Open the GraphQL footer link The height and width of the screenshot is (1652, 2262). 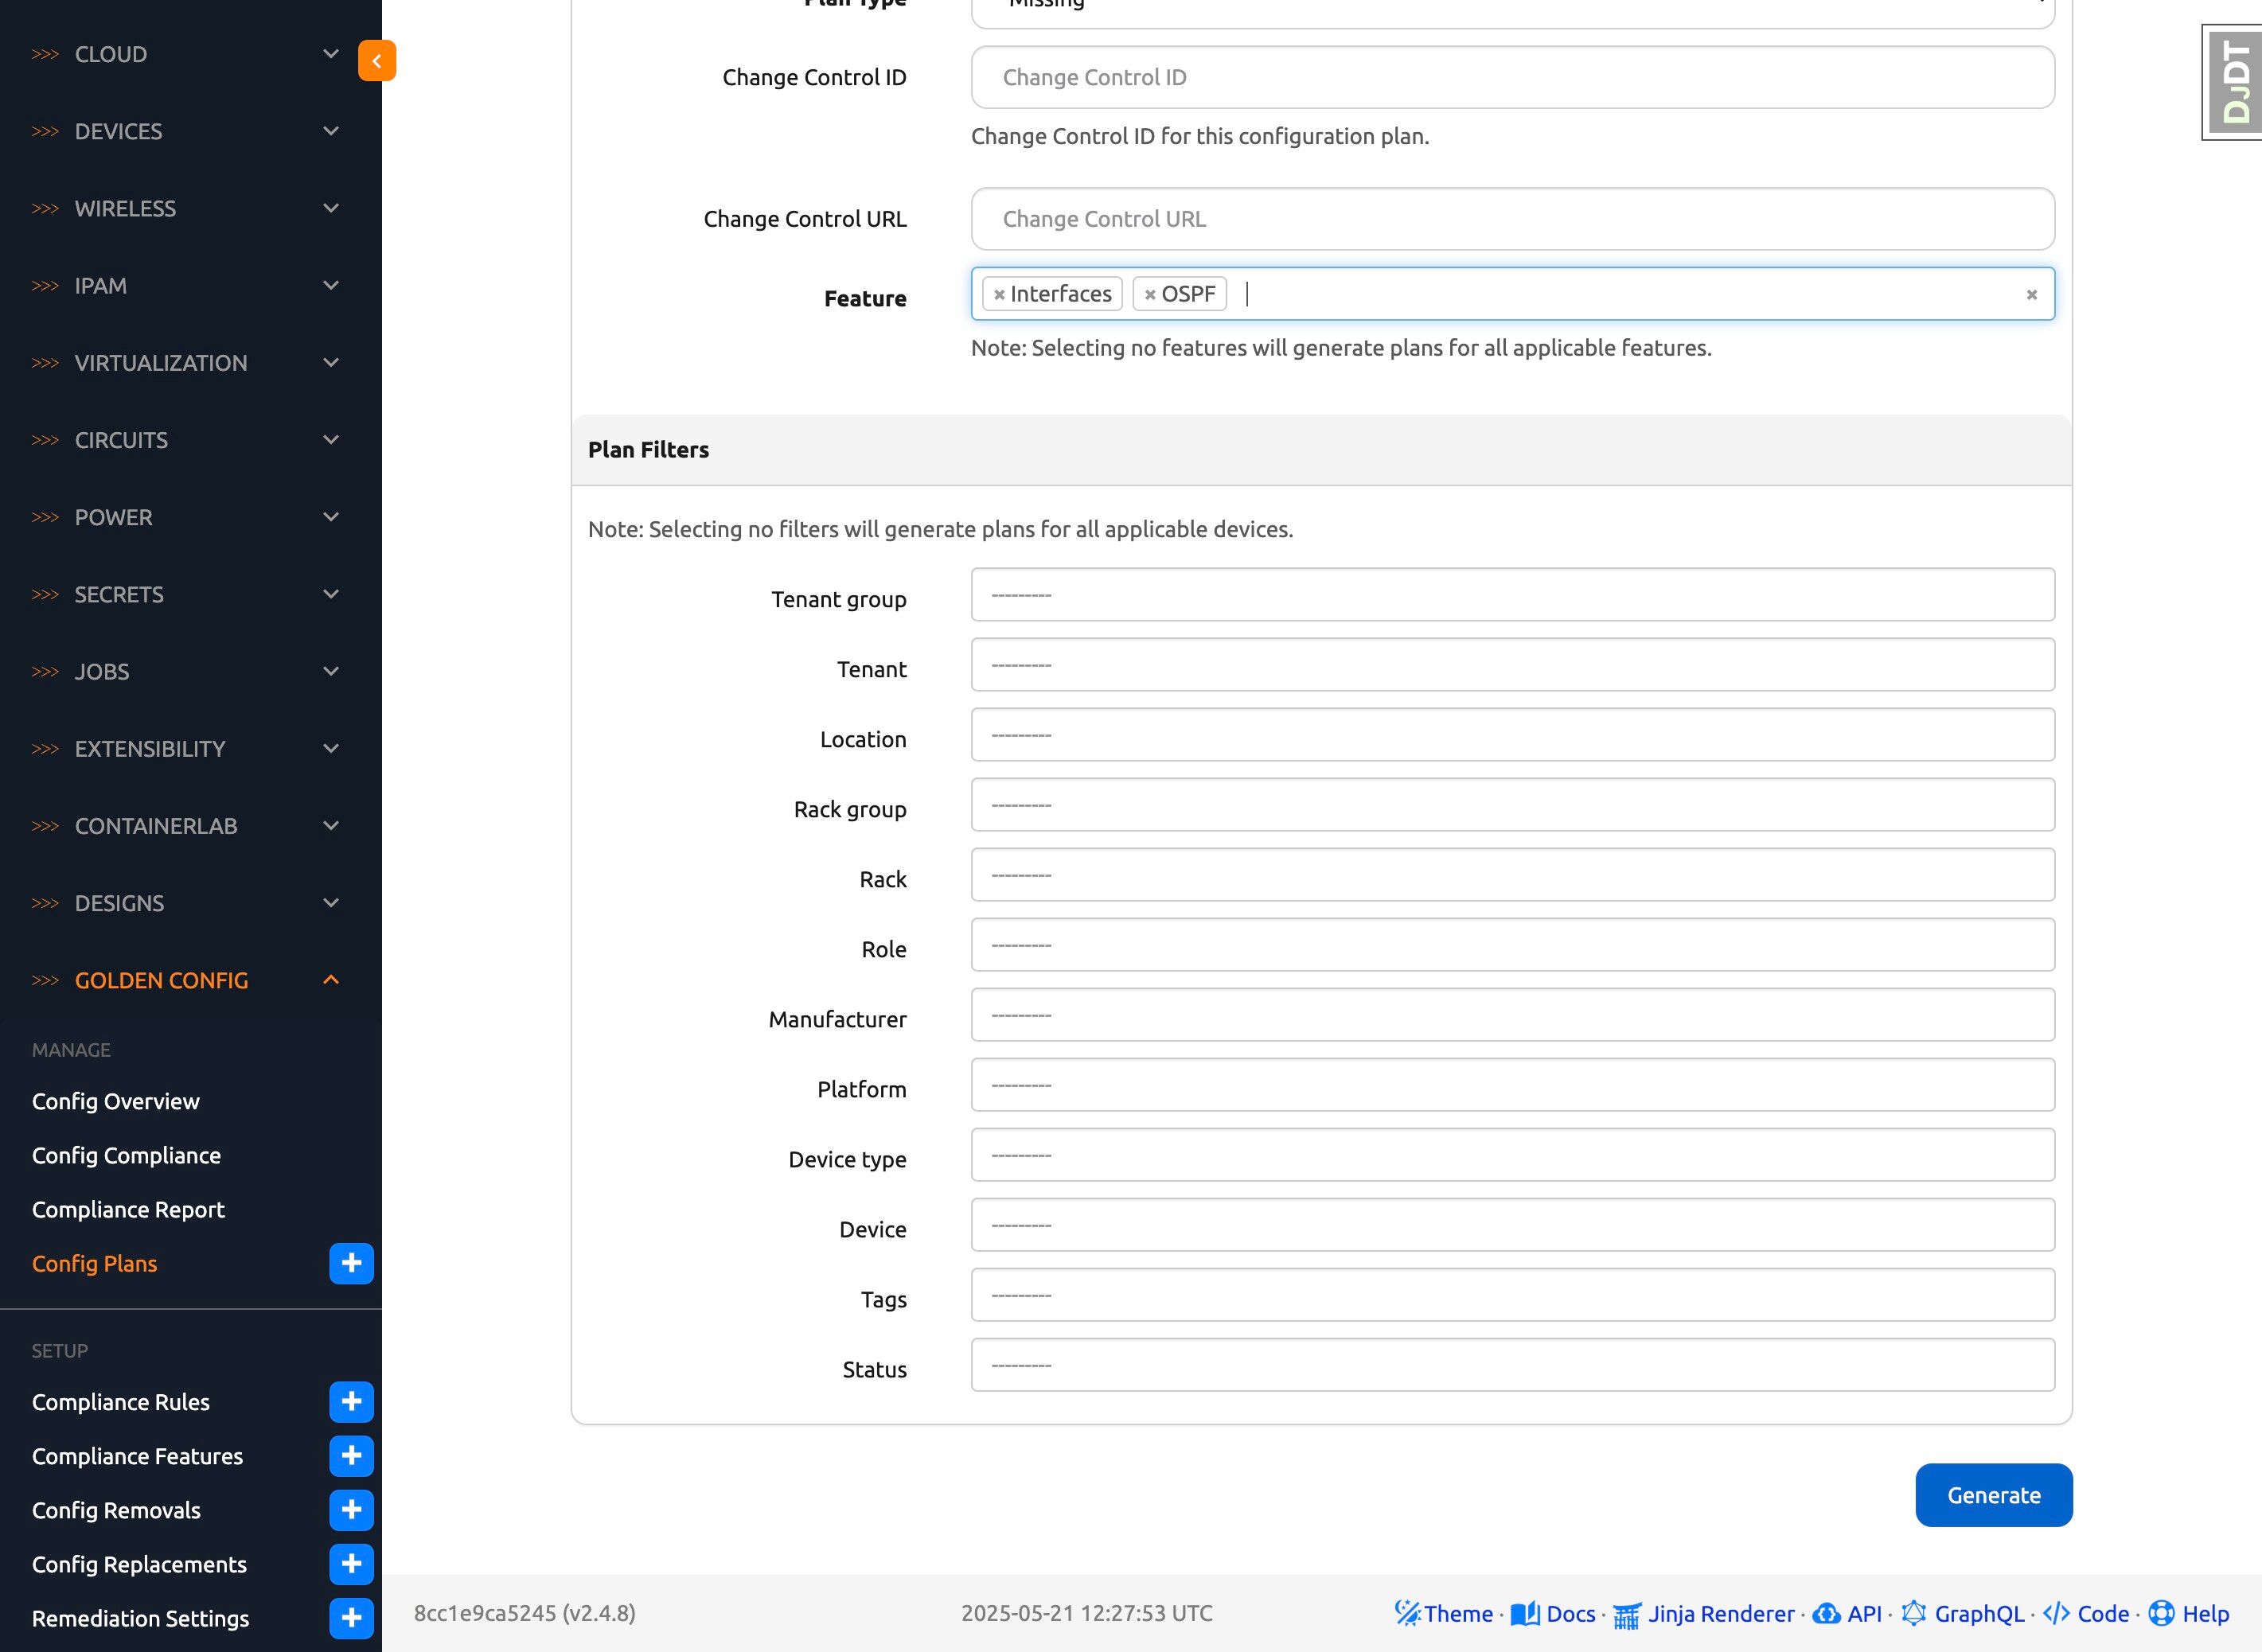pyautogui.click(x=1978, y=1613)
